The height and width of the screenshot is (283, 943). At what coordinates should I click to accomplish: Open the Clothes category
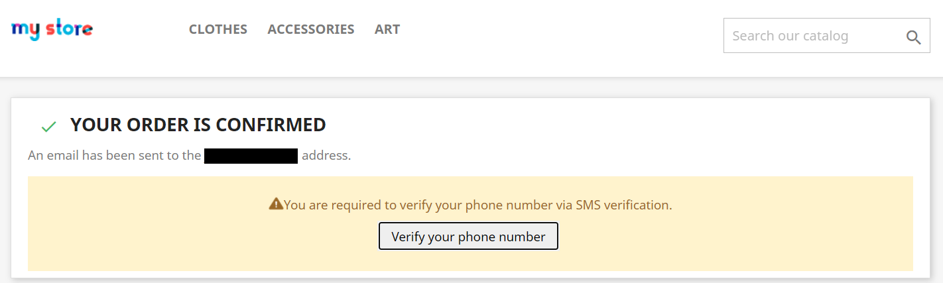[218, 29]
